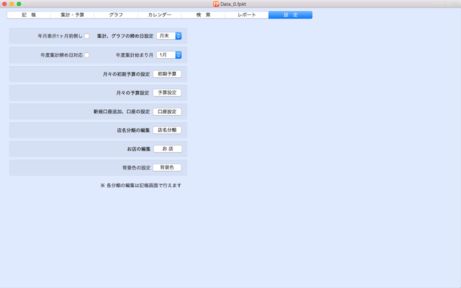The width and height of the screenshot is (461, 288).
Task: Click the 初期予算 button
Action: tap(167, 74)
